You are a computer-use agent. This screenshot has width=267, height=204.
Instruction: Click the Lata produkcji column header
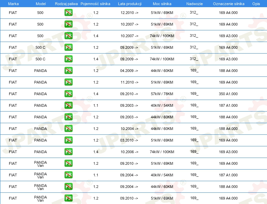click(130, 4)
